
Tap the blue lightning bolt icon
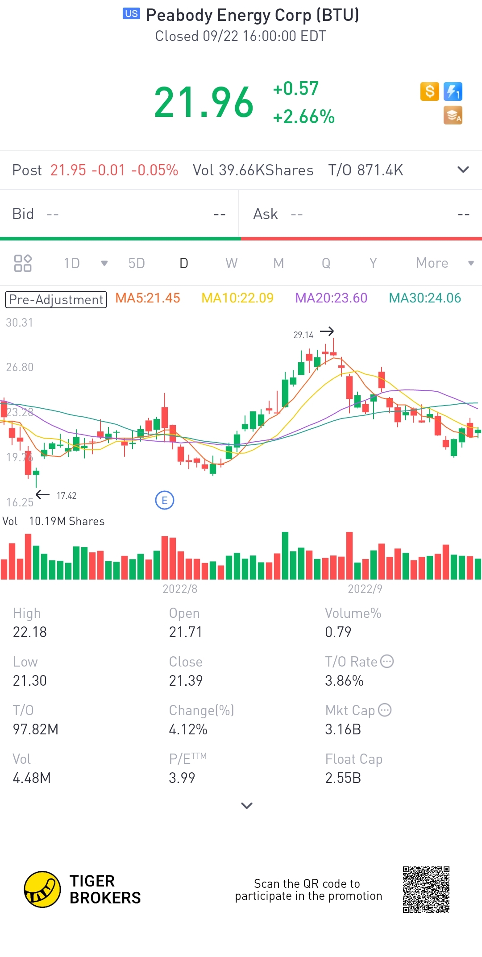pyautogui.click(x=453, y=91)
